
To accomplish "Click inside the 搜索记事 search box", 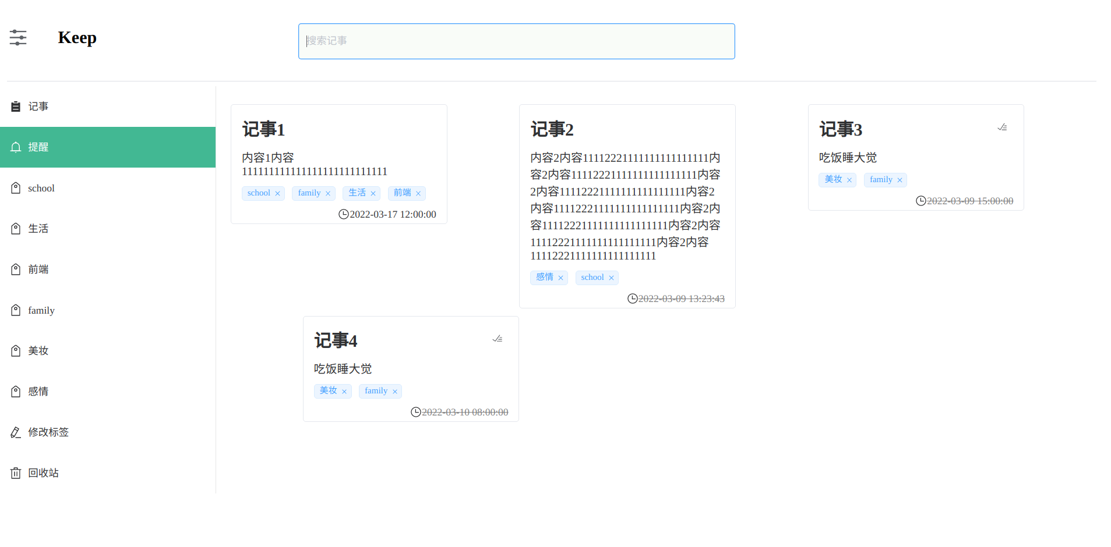I will pos(516,41).
